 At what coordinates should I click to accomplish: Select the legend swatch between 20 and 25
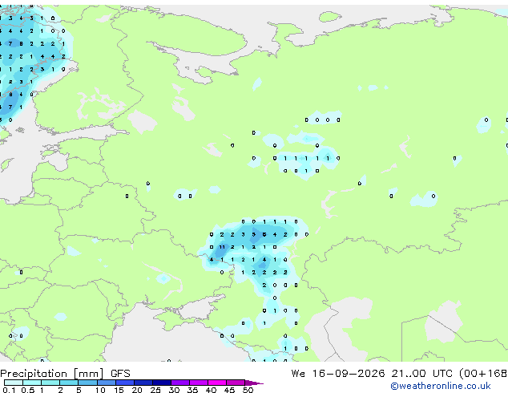(143, 383)
